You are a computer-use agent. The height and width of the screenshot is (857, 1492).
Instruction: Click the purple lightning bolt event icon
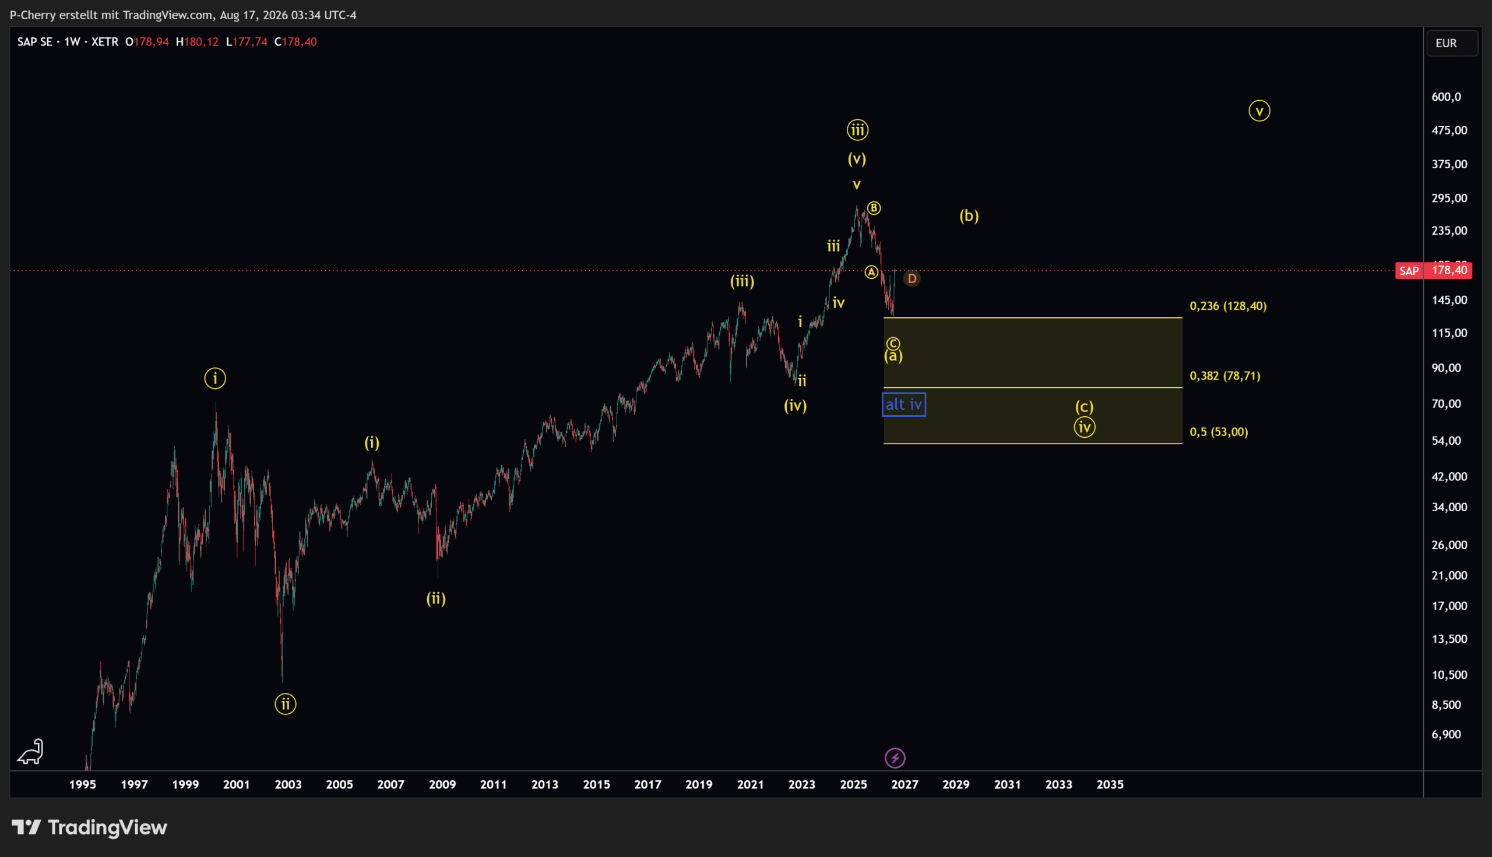(x=895, y=758)
